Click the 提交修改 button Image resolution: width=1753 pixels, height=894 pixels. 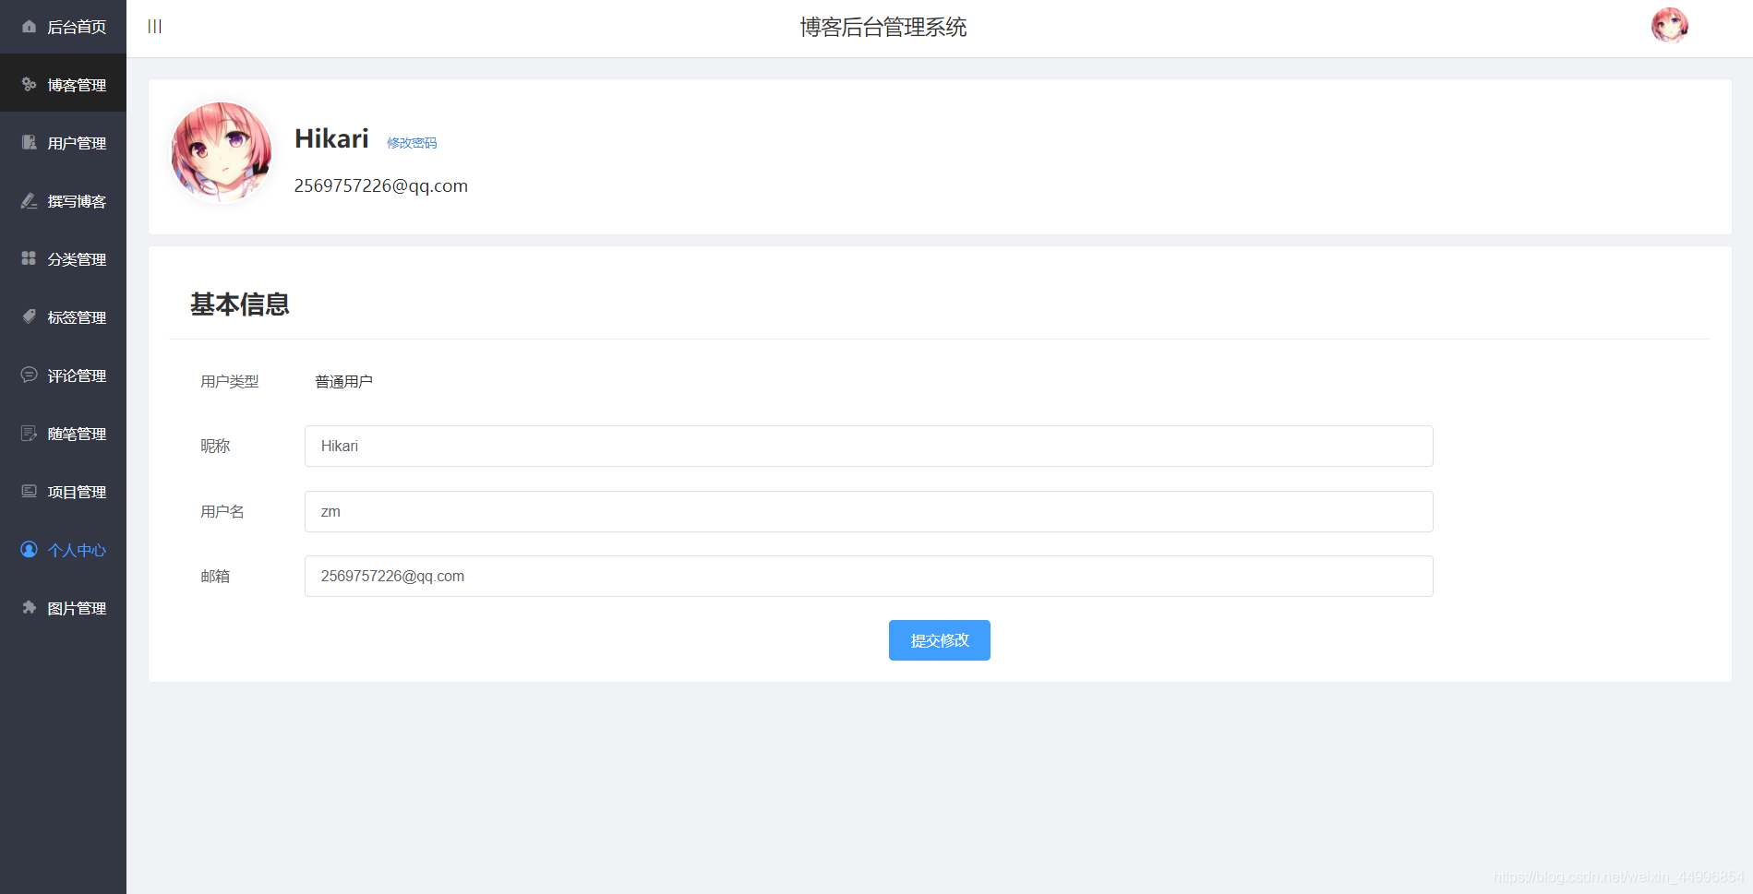939,640
